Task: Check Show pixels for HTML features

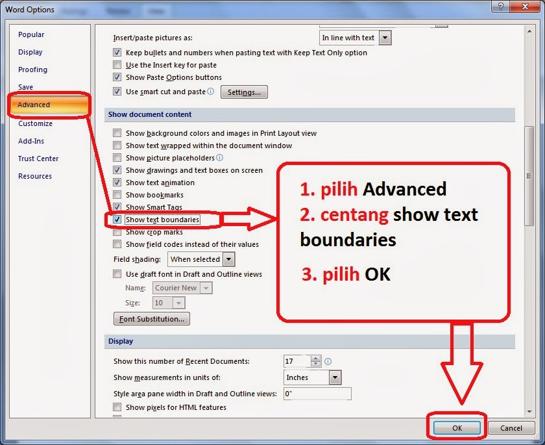Action: (x=117, y=407)
